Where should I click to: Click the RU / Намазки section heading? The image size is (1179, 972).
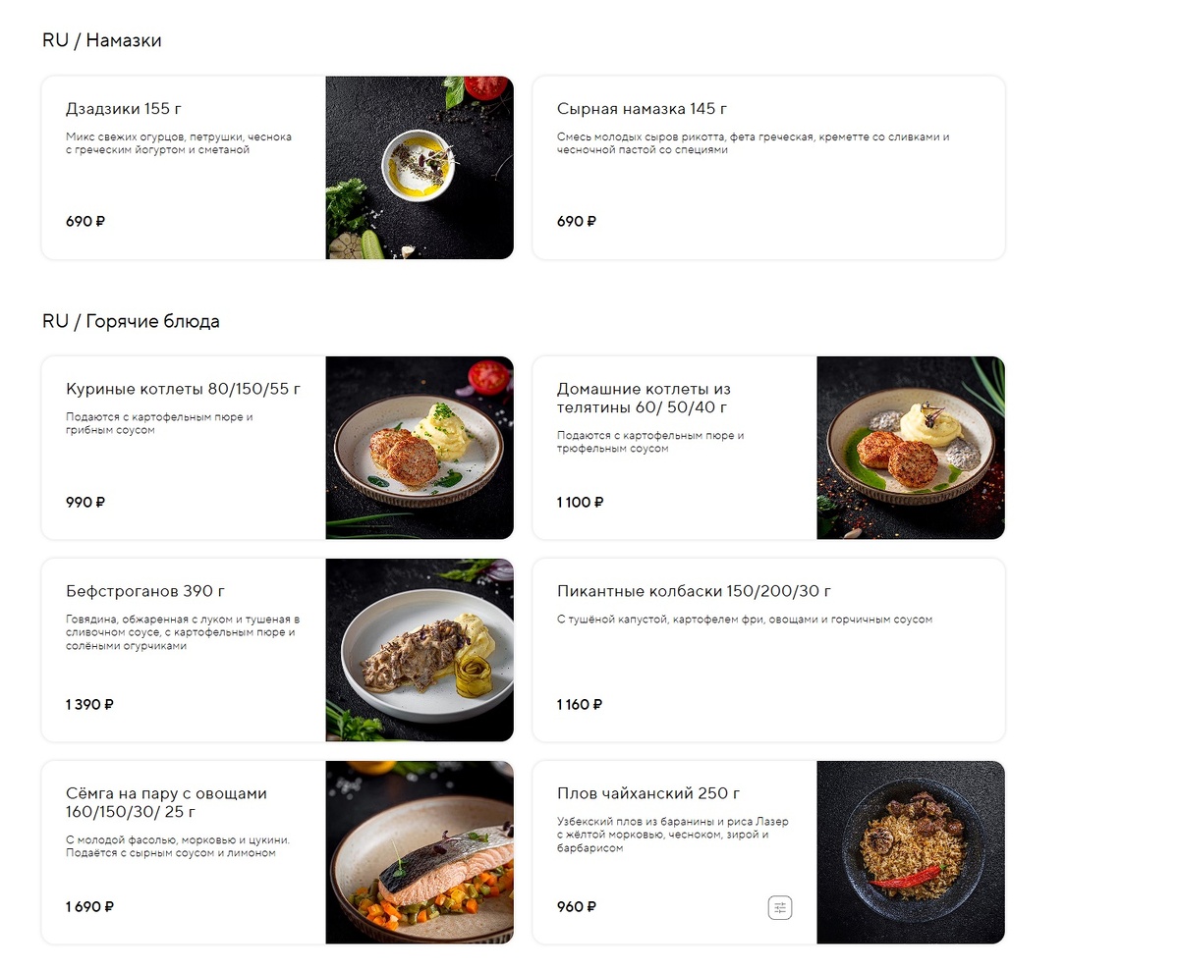coord(102,40)
